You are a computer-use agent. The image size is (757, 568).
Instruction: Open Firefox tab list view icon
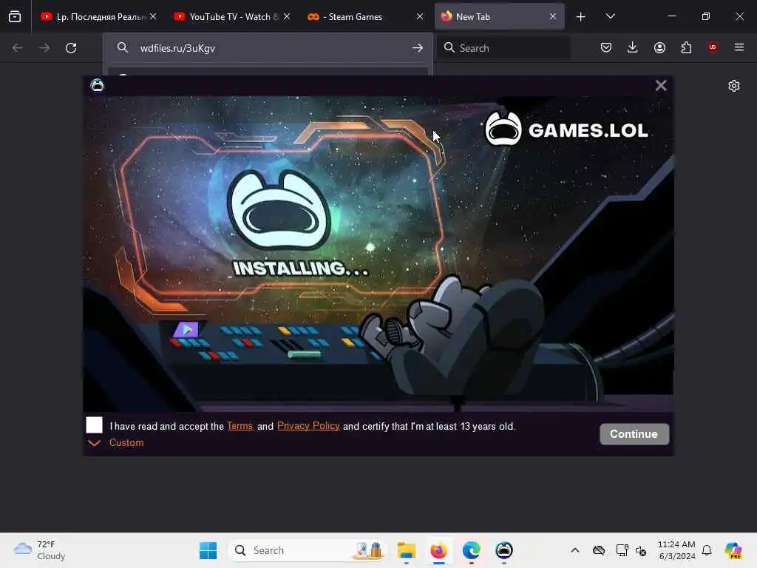click(x=15, y=16)
